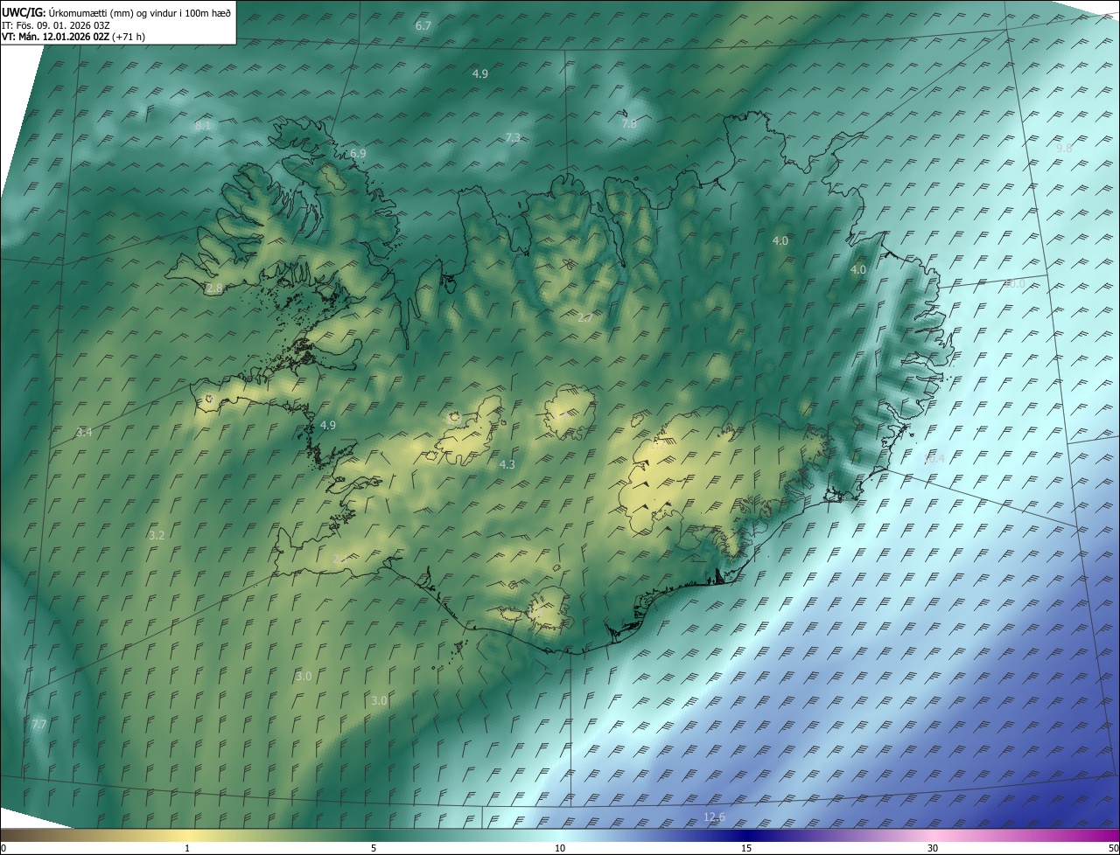The height and width of the screenshot is (855, 1120).
Task: Click the colorbar tick label '5'
Action: tap(374, 848)
